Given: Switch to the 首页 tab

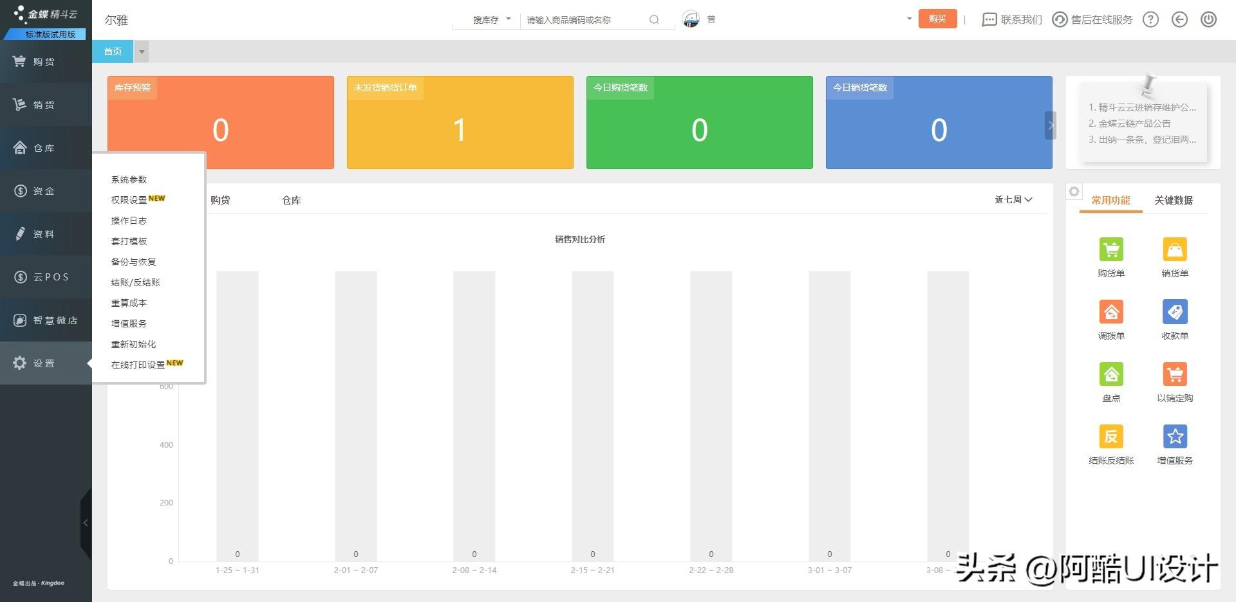Looking at the screenshot, I should [113, 51].
